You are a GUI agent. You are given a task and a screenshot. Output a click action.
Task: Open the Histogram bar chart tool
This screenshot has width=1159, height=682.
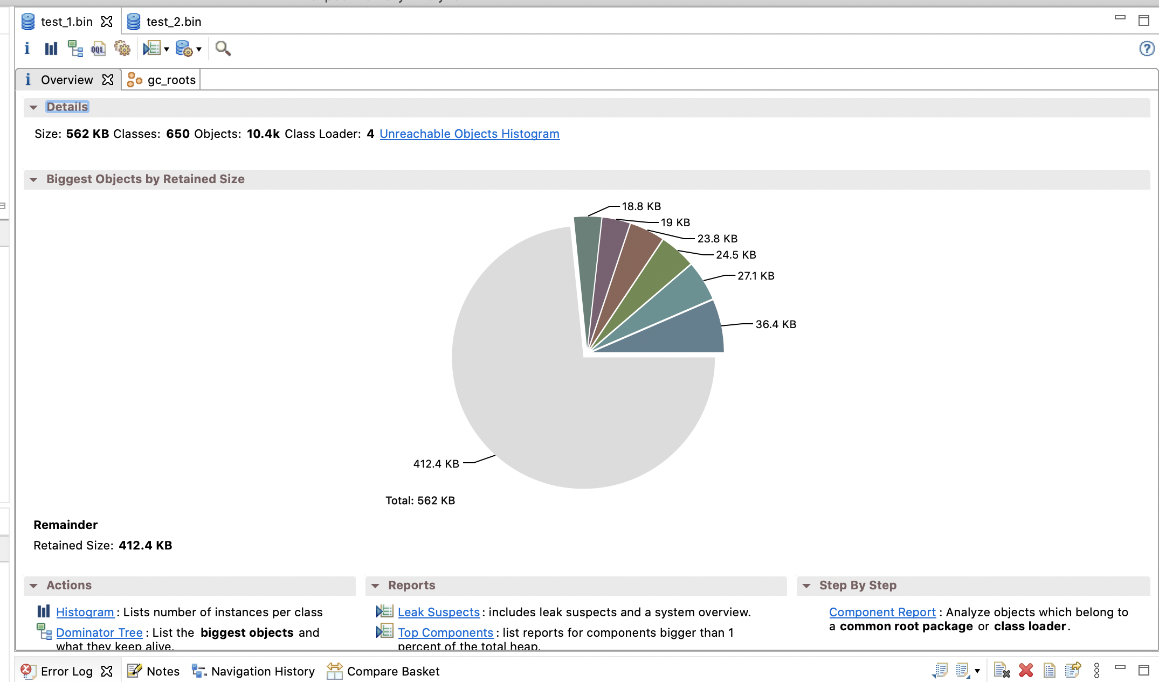(x=51, y=48)
